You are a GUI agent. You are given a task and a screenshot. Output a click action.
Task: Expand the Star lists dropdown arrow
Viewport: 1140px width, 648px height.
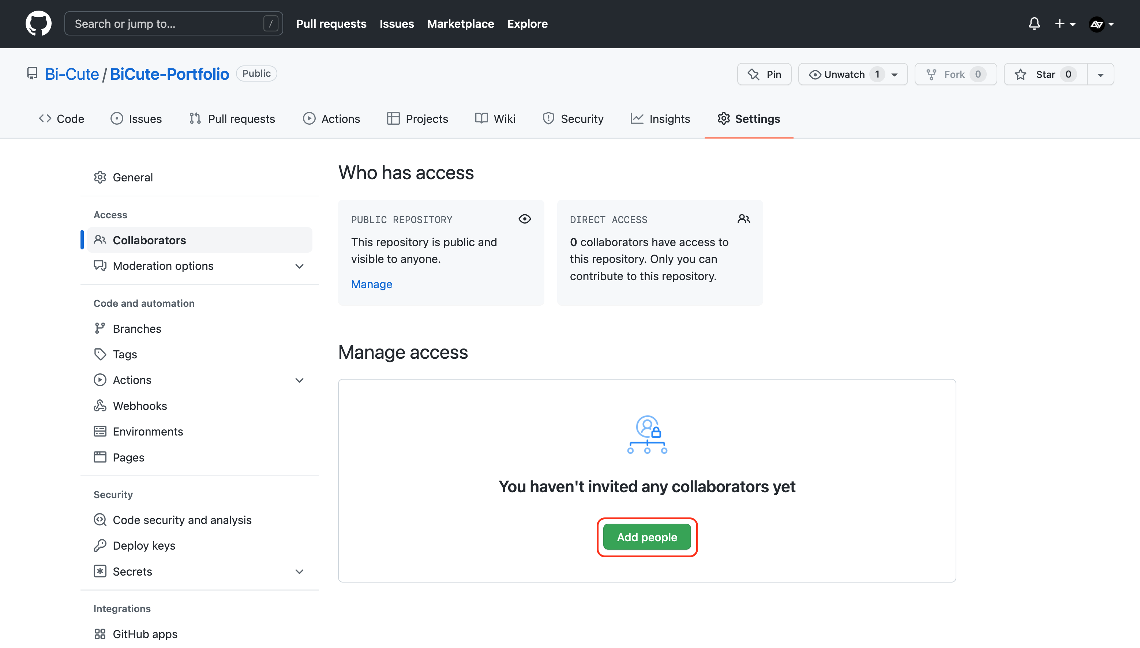click(x=1100, y=74)
